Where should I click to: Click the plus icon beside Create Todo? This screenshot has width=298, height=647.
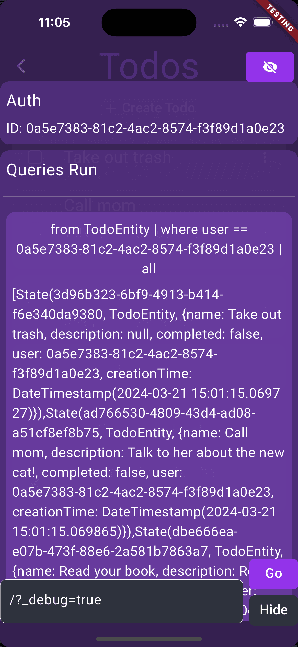(111, 109)
